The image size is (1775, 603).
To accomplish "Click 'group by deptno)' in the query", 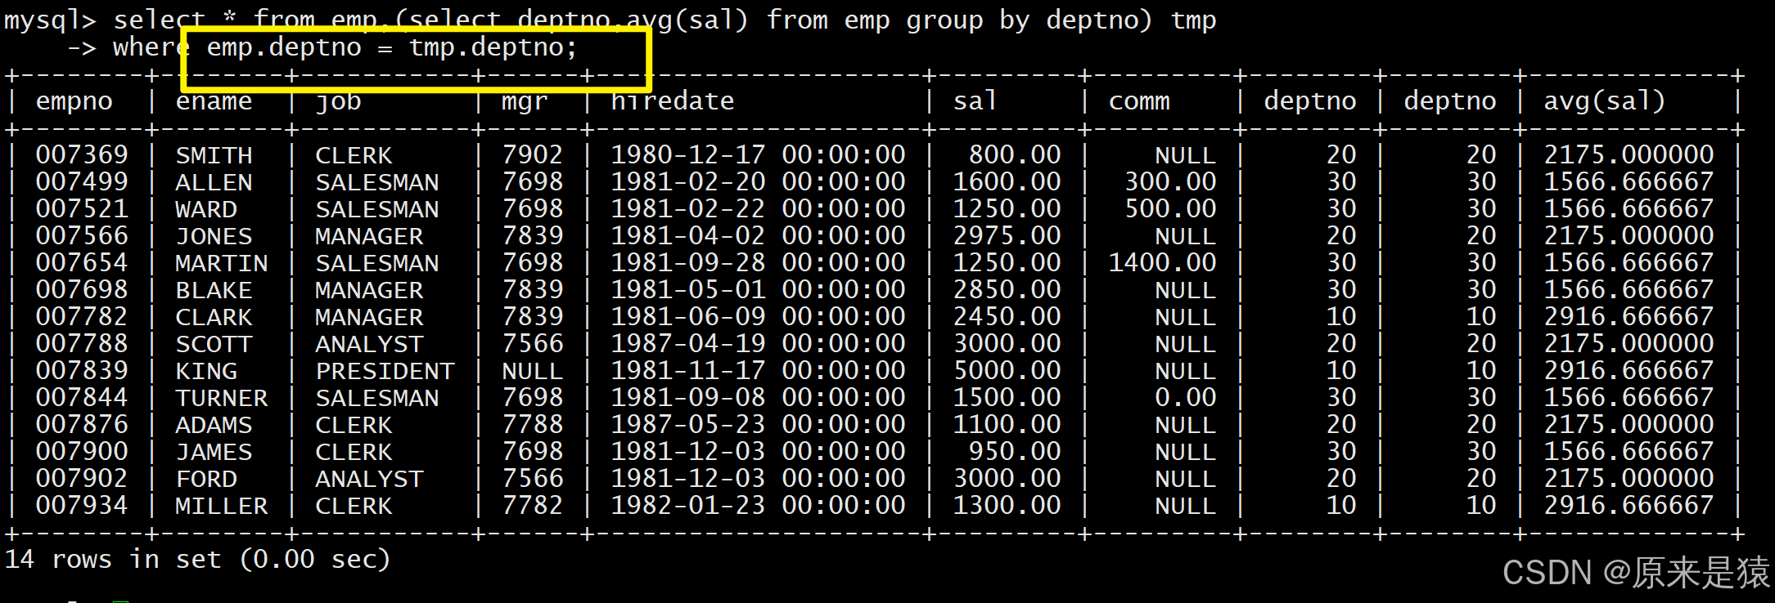I will (1029, 20).
